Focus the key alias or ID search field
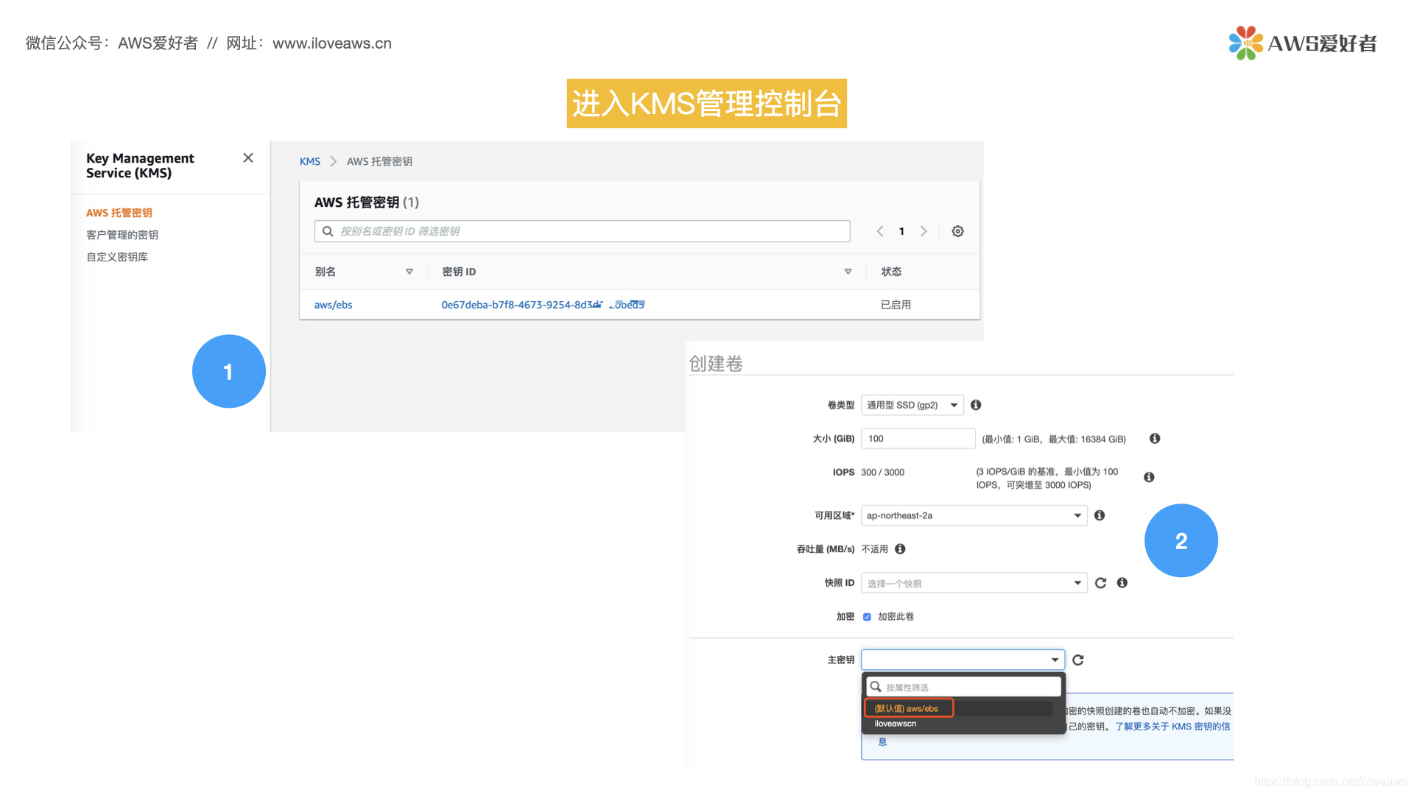The width and height of the screenshot is (1414, 795). tap(582, 231)
